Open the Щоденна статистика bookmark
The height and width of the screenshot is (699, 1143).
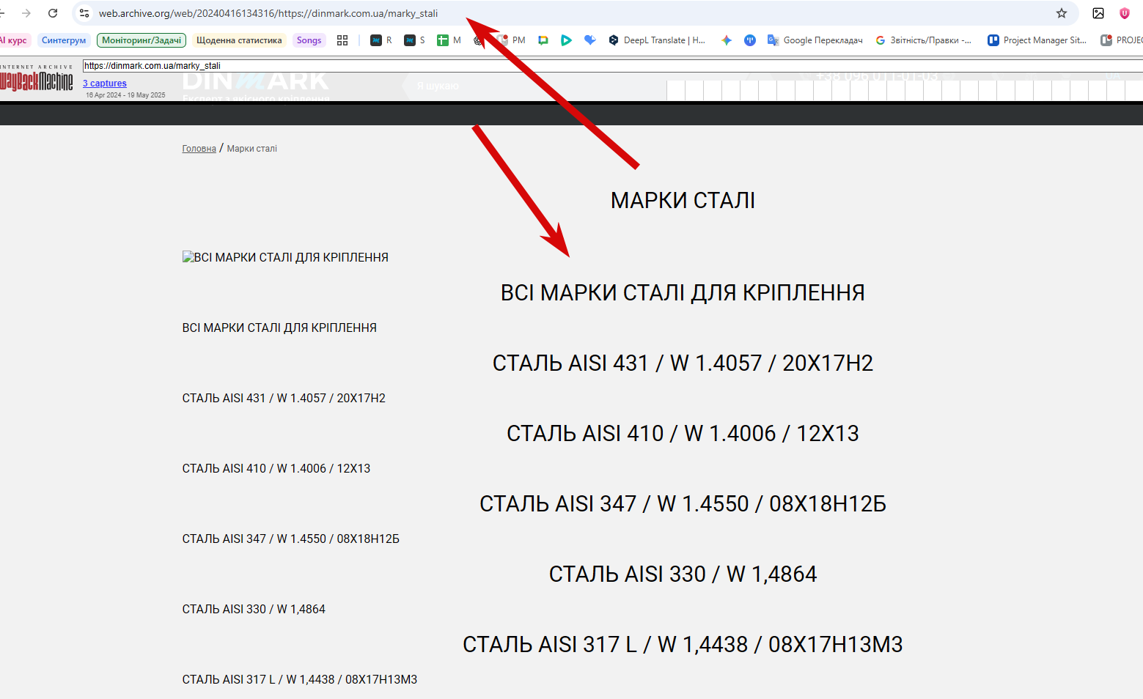click(239, 40)
